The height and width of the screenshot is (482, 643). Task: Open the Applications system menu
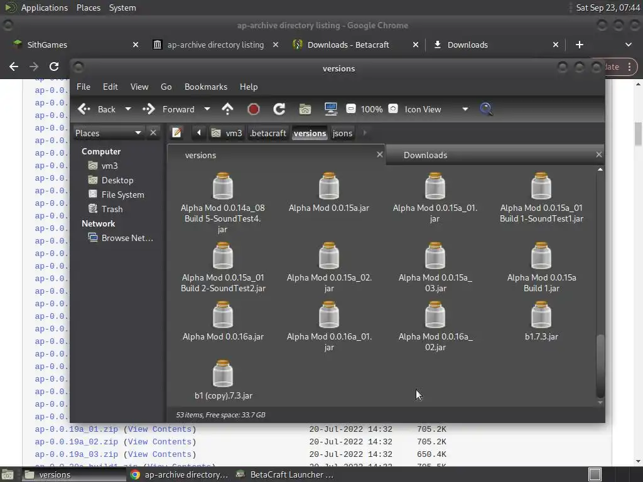[x=45, y=8]
